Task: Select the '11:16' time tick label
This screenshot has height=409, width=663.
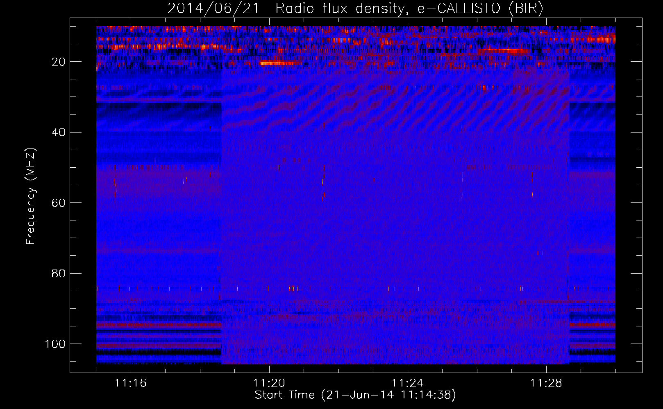Action: point(131,383)
